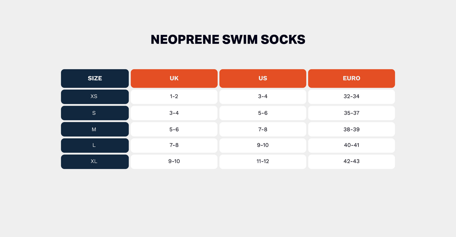Select the US 11-12 cell for XL
Image resolution: width=456 pixels, height=237 pixels.
(x=263, y=161)
